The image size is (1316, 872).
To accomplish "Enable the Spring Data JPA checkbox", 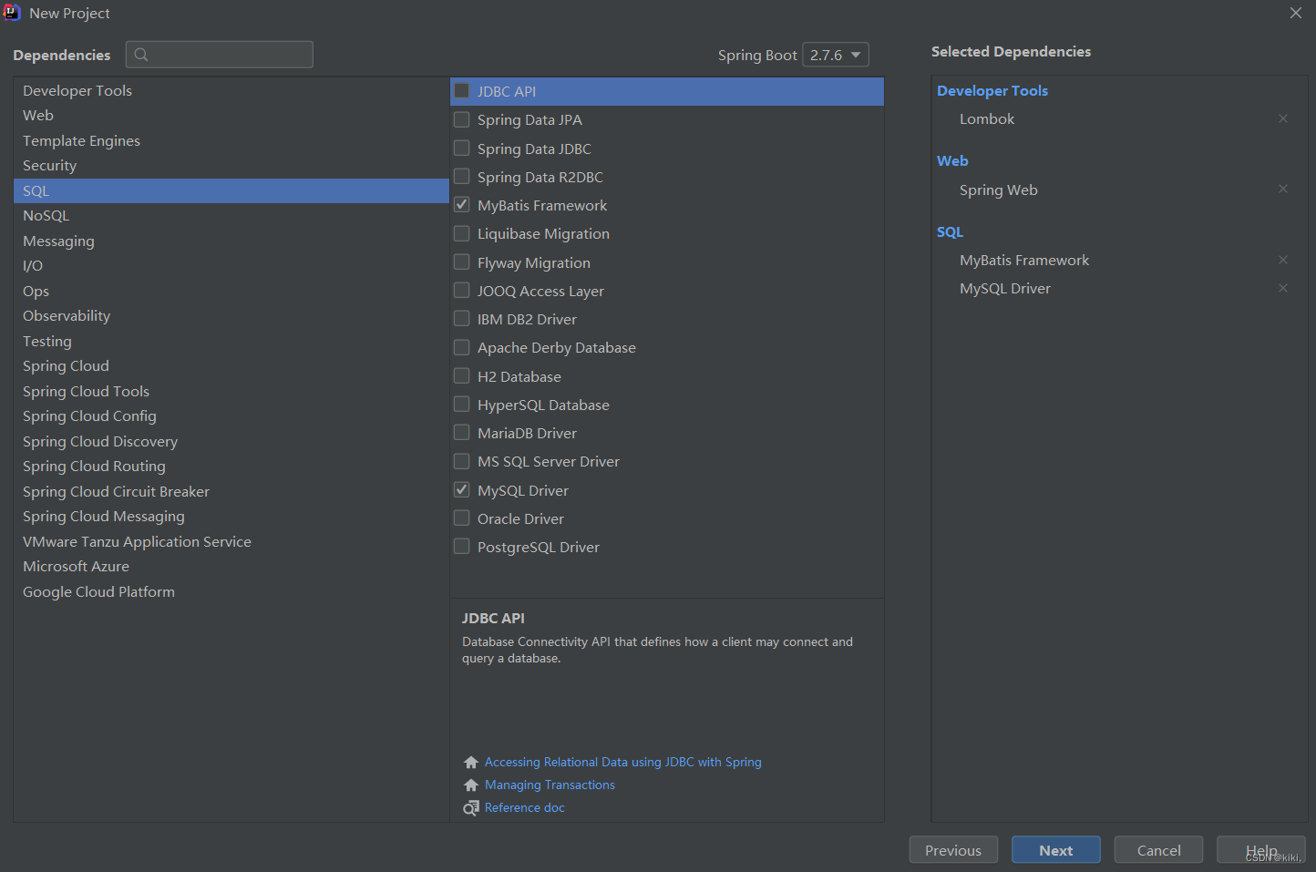I will pos(462,119).
